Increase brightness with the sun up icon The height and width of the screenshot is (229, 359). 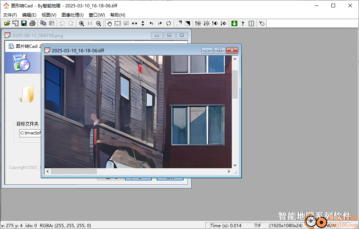tap(198, 23)
